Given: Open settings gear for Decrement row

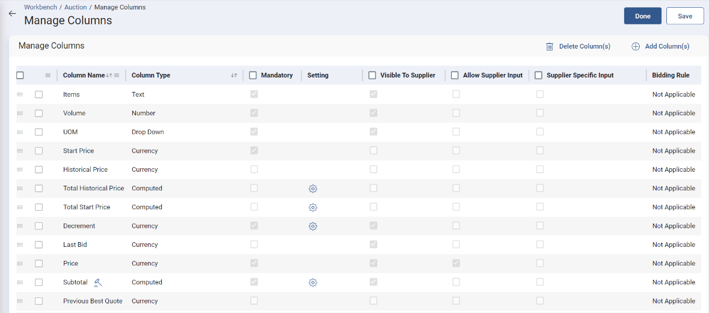Looking at the screenshot, I should coord(313,226).
